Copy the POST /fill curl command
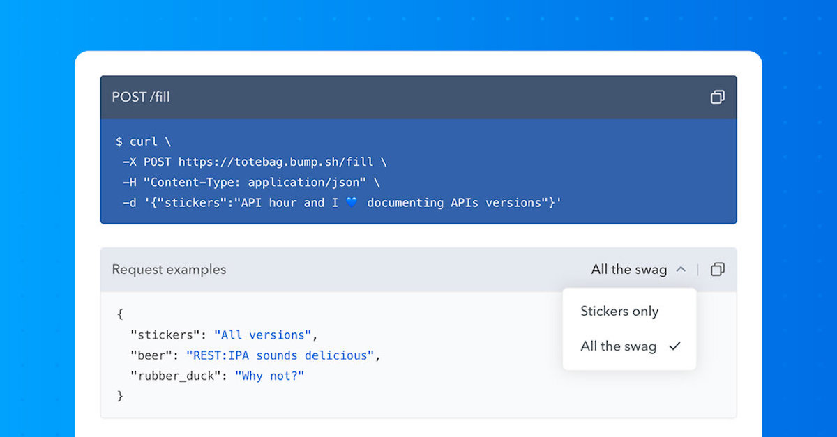 coord(717,98)
